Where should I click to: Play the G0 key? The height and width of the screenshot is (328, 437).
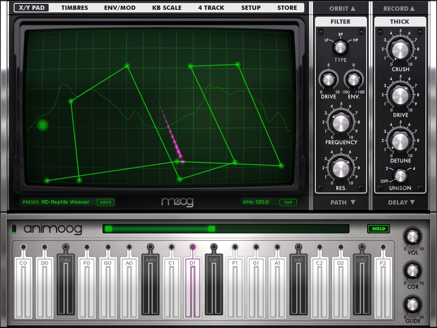(x=108, y=287)
